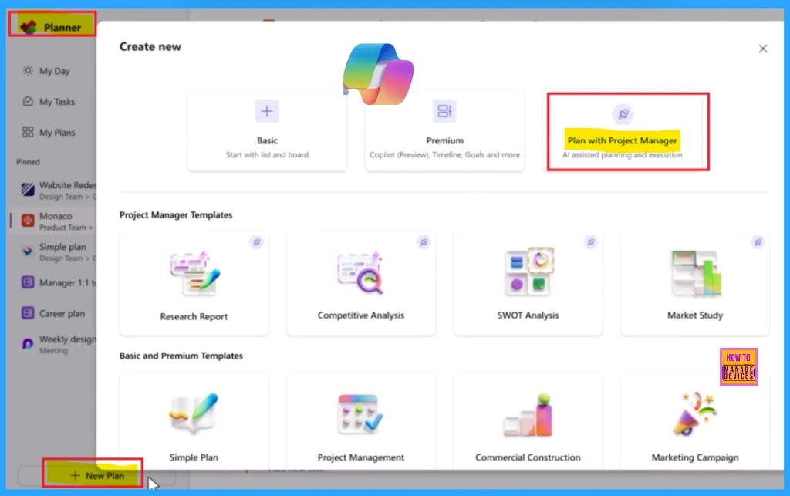Click the My Day sun icon
Screen dimensions: 790x496
(29, 70)
